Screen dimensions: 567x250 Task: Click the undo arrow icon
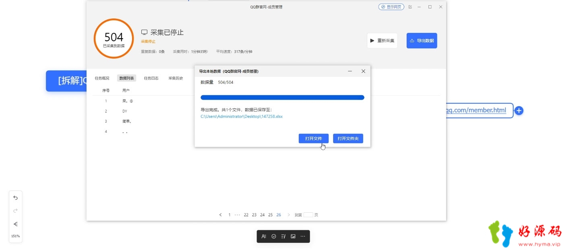(x=15, y=197)
